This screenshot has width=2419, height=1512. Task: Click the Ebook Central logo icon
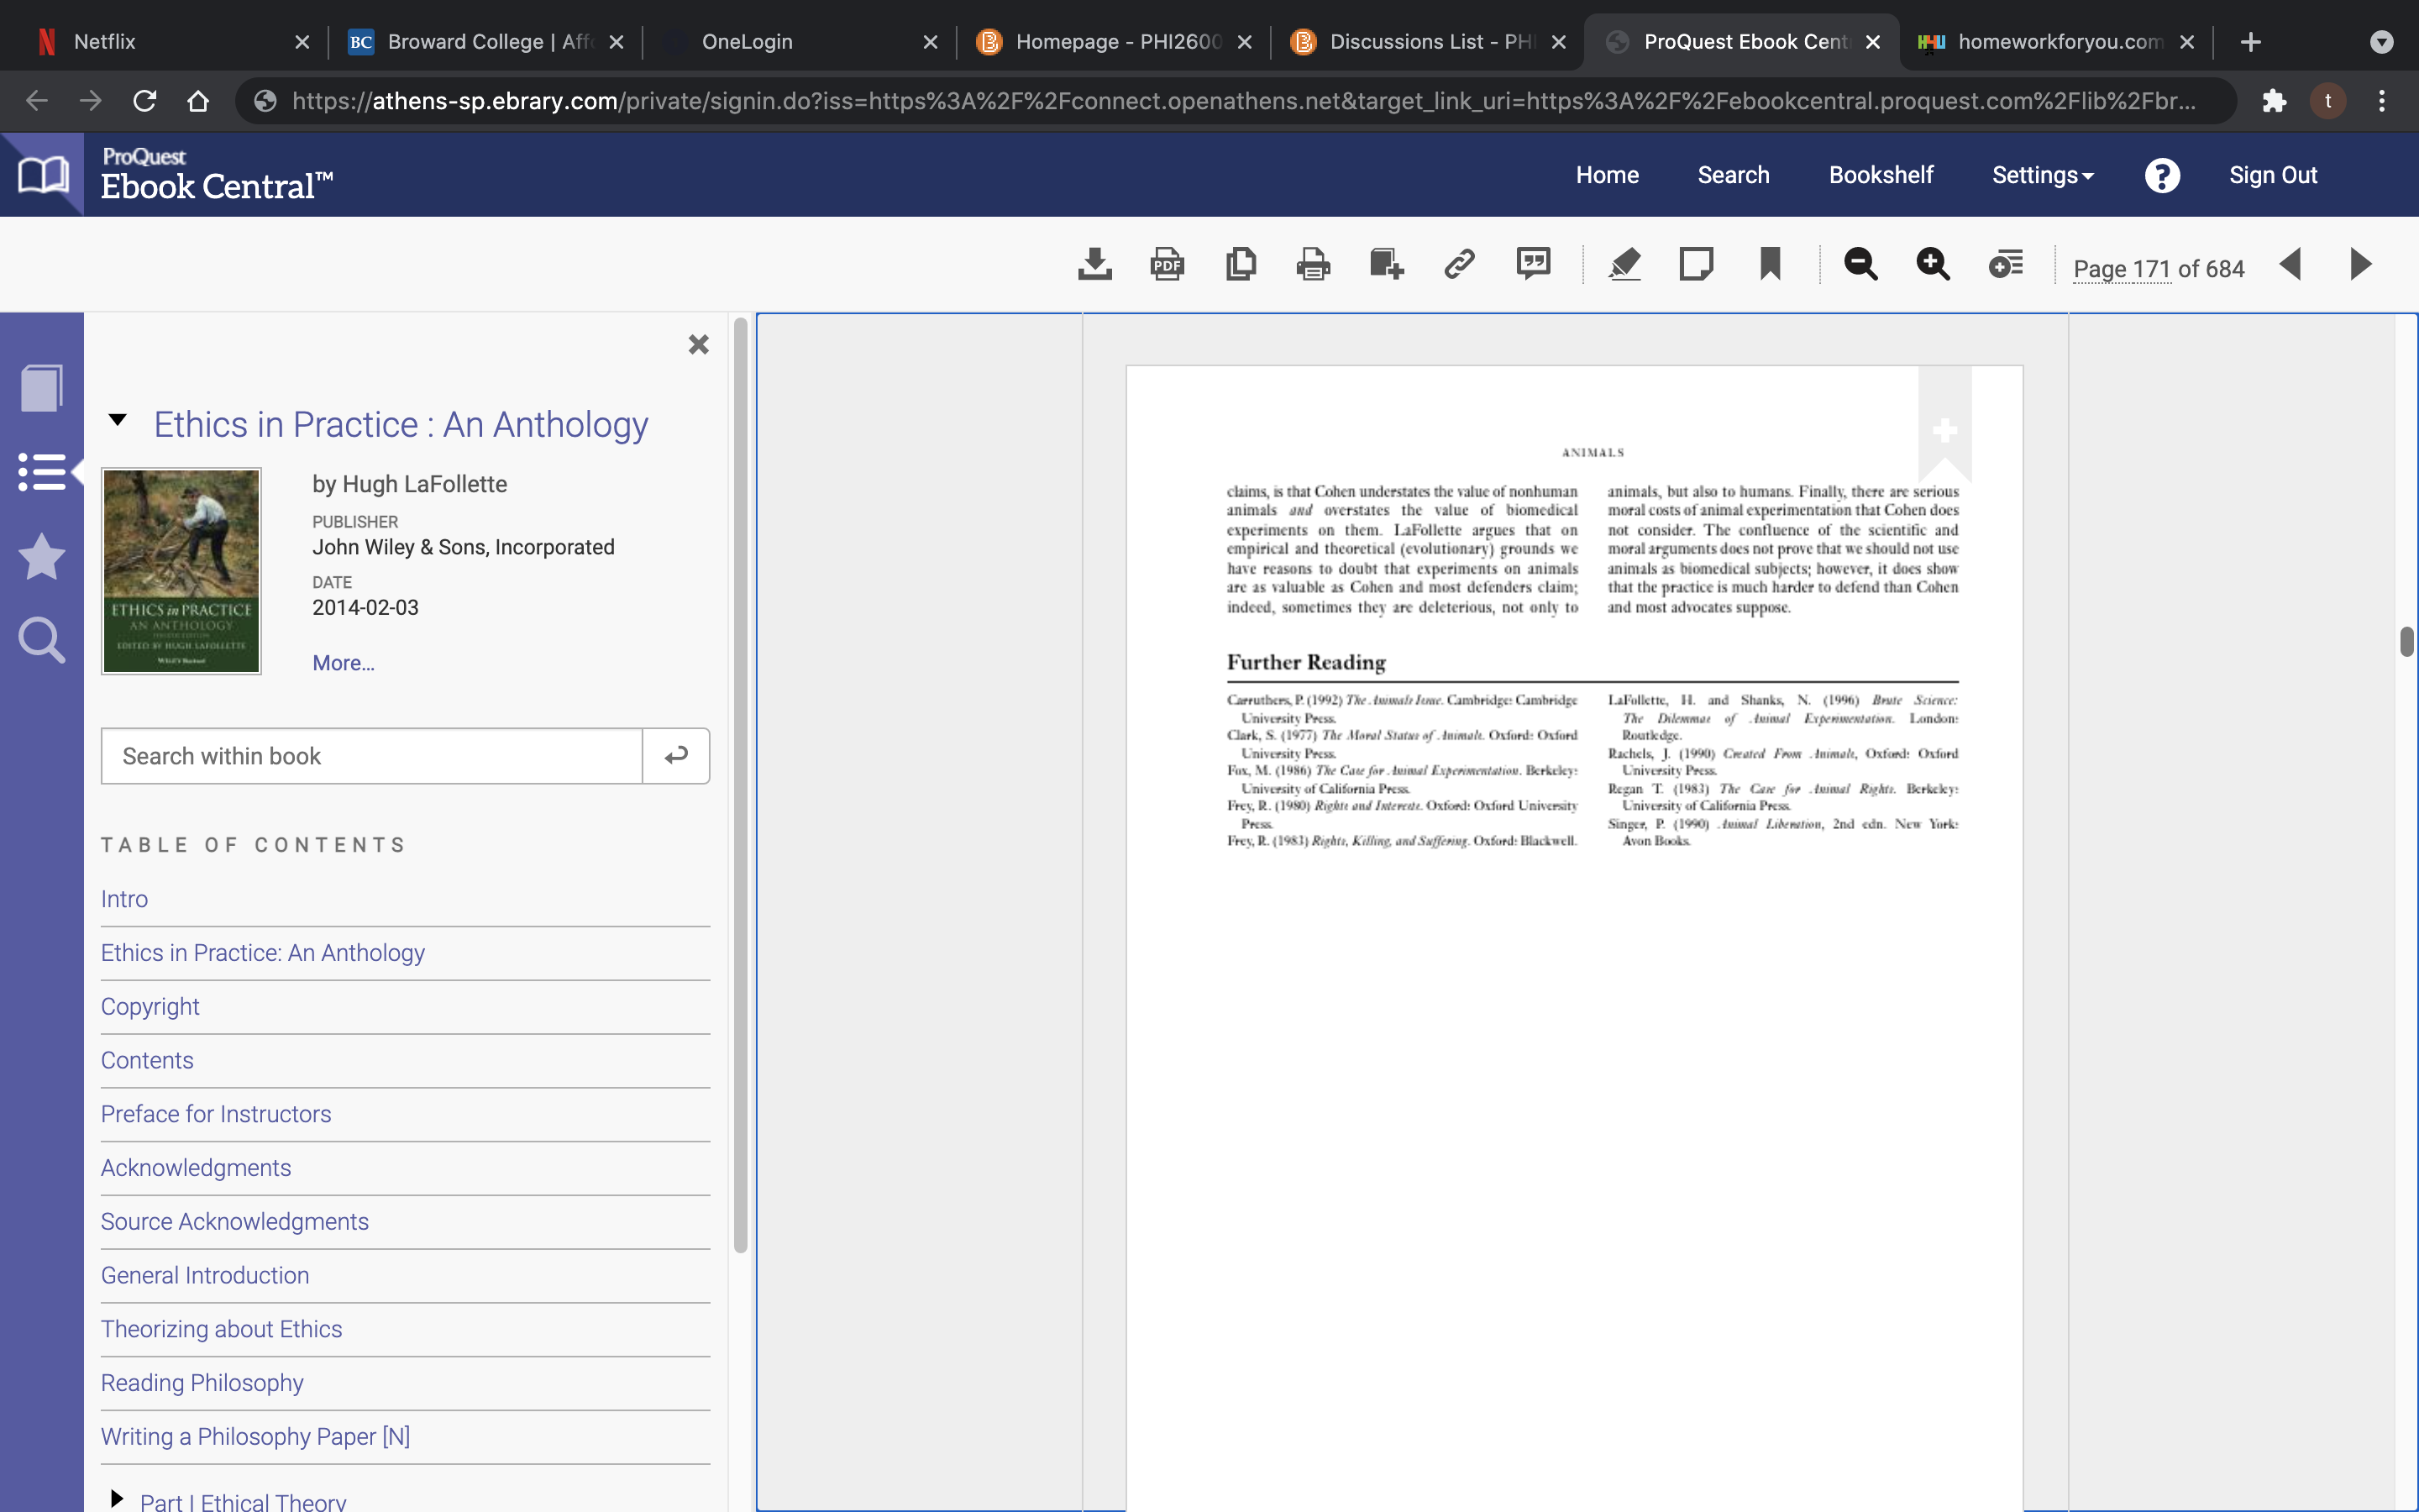click(42, 175)
